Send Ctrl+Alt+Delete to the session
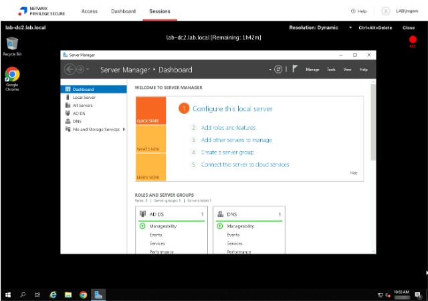The width and height of the screenshot is (428, 301). [x=375, y=27]
